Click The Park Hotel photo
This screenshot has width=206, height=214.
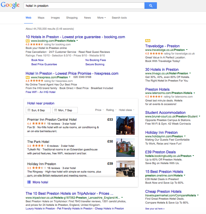(x=125, y=147)
